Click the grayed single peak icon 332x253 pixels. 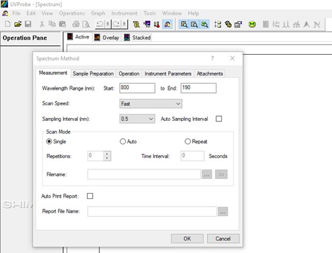pos(306,24)
